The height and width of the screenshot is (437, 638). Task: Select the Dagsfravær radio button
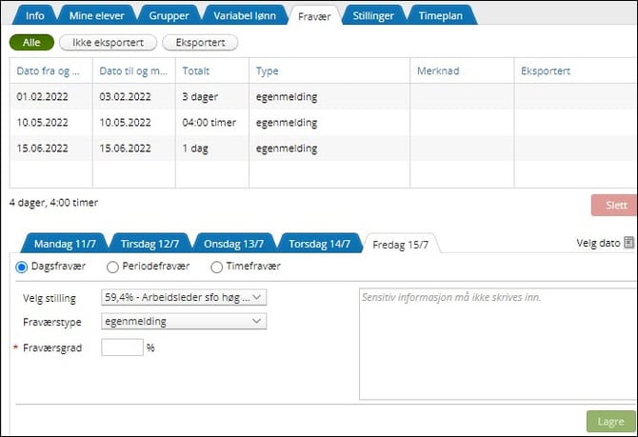click(23, 268)
